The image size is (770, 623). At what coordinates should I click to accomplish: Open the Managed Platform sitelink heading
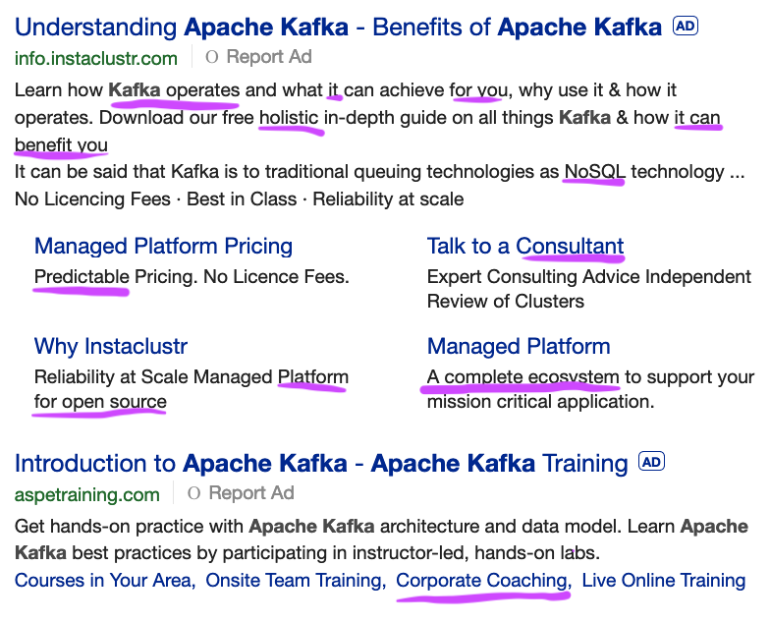[x=519, y=346]
